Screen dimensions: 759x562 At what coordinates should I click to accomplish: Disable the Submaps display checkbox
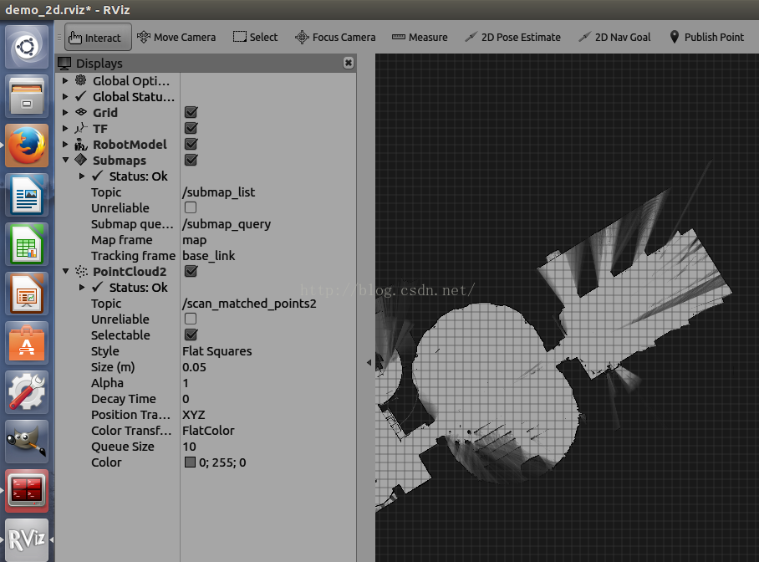191,160
